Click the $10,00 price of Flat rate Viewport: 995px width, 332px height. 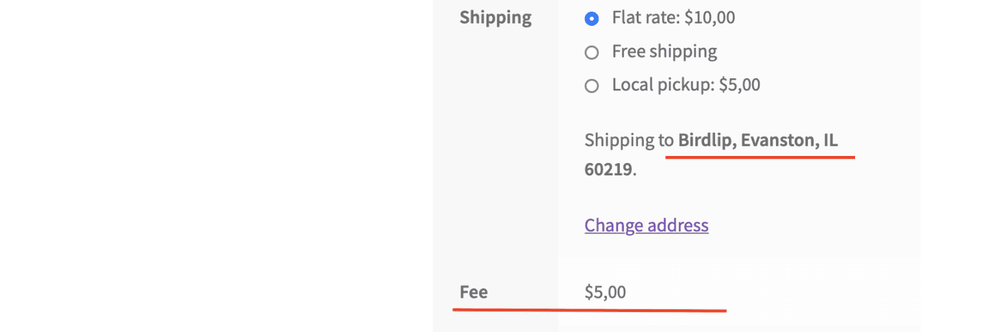click(709, 17)
